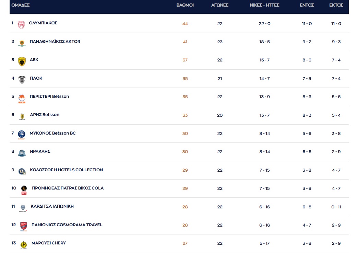Viewport: 359px width, 253px height.
Task: Sort by ΒΑΘΜΟΙ column header
Action: click(x=185, y=5)
